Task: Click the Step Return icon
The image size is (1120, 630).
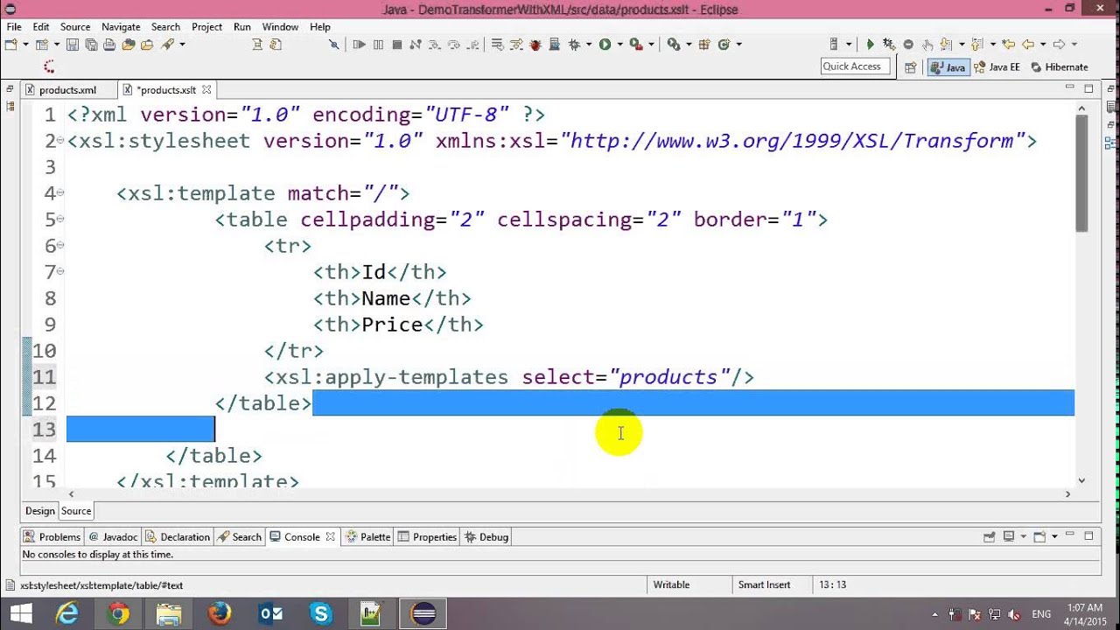Action: click(x=472, y=44)
